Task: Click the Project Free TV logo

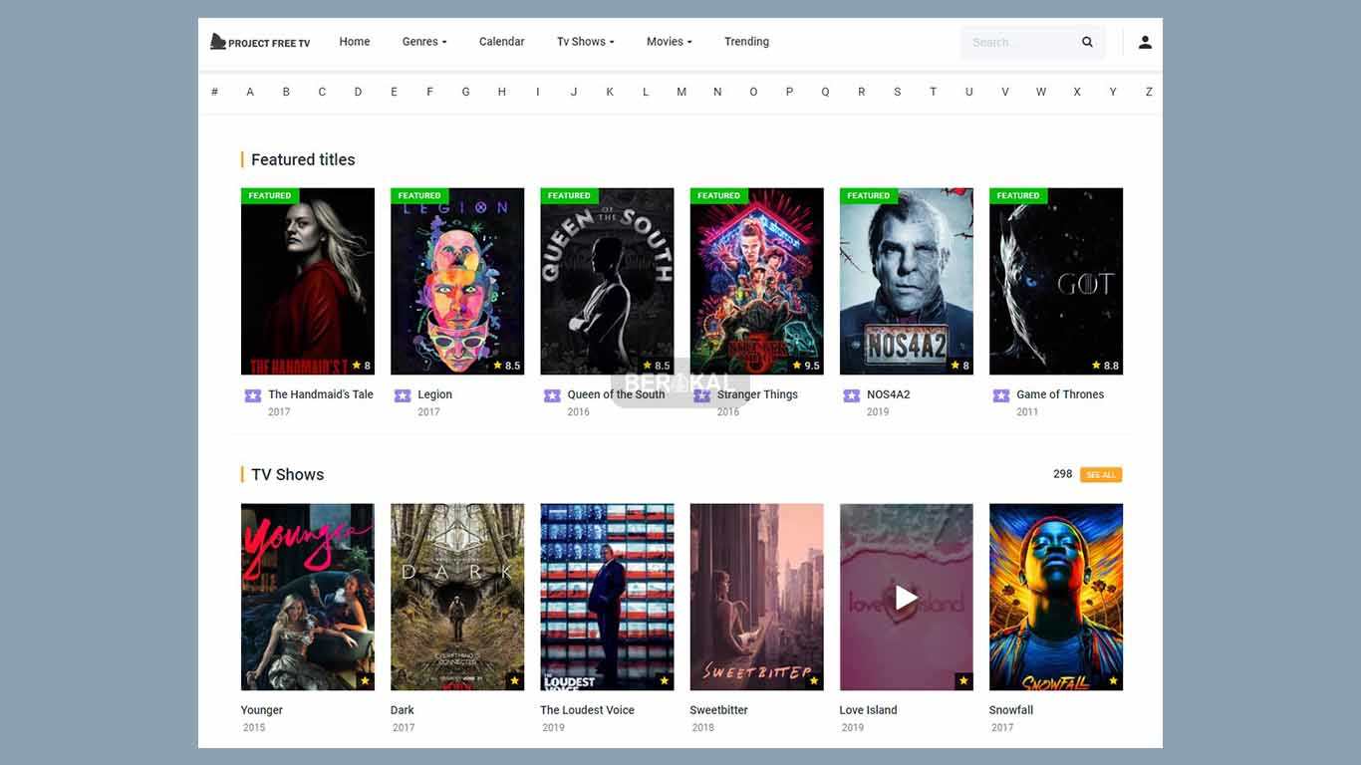Action: coord(260,42)
